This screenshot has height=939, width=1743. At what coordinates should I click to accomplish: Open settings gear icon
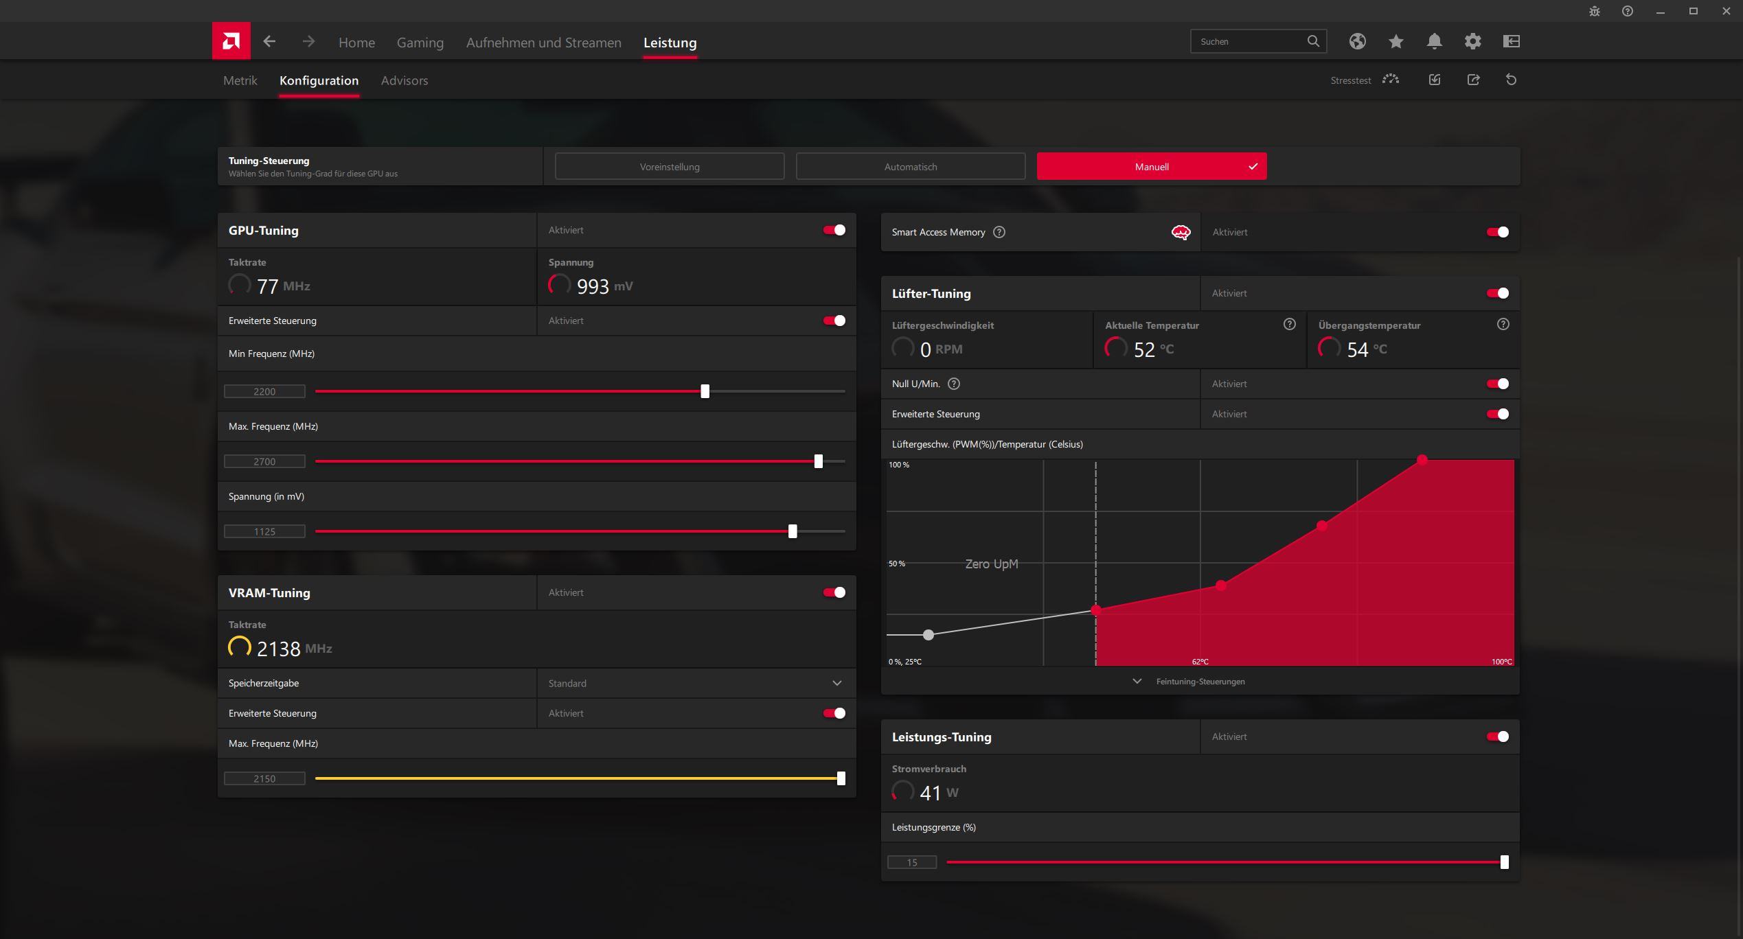click(x=1472, y=41)
